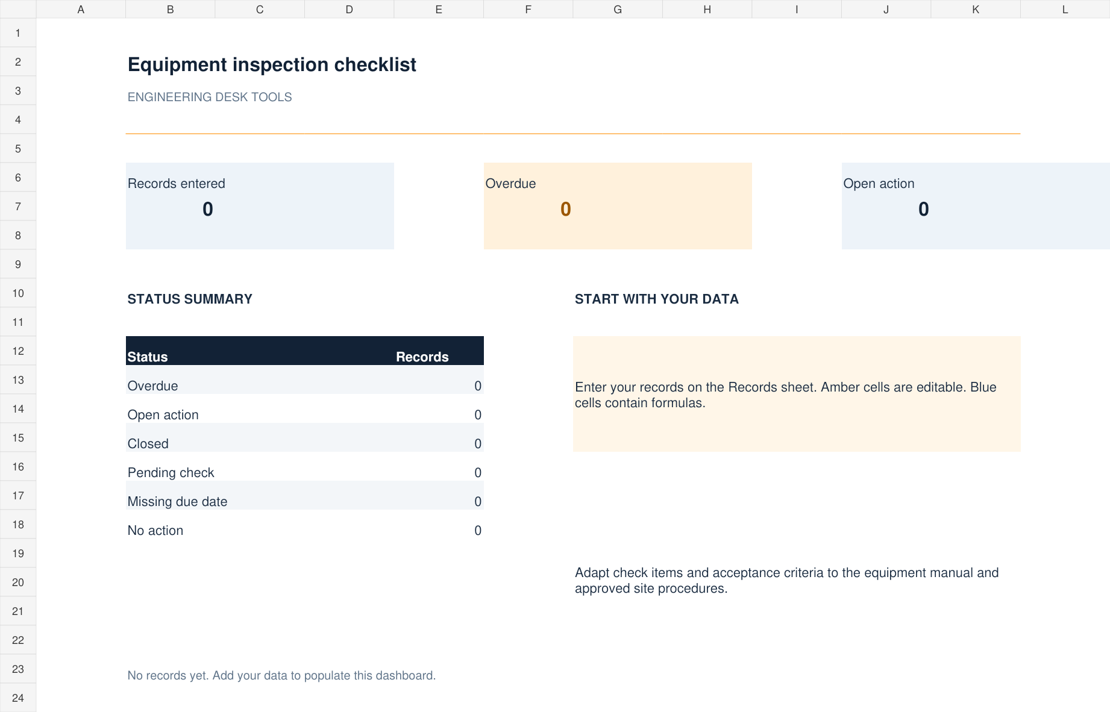Select row 12 header
Viewport: 1110px width, 712px height.
(18, 351)
